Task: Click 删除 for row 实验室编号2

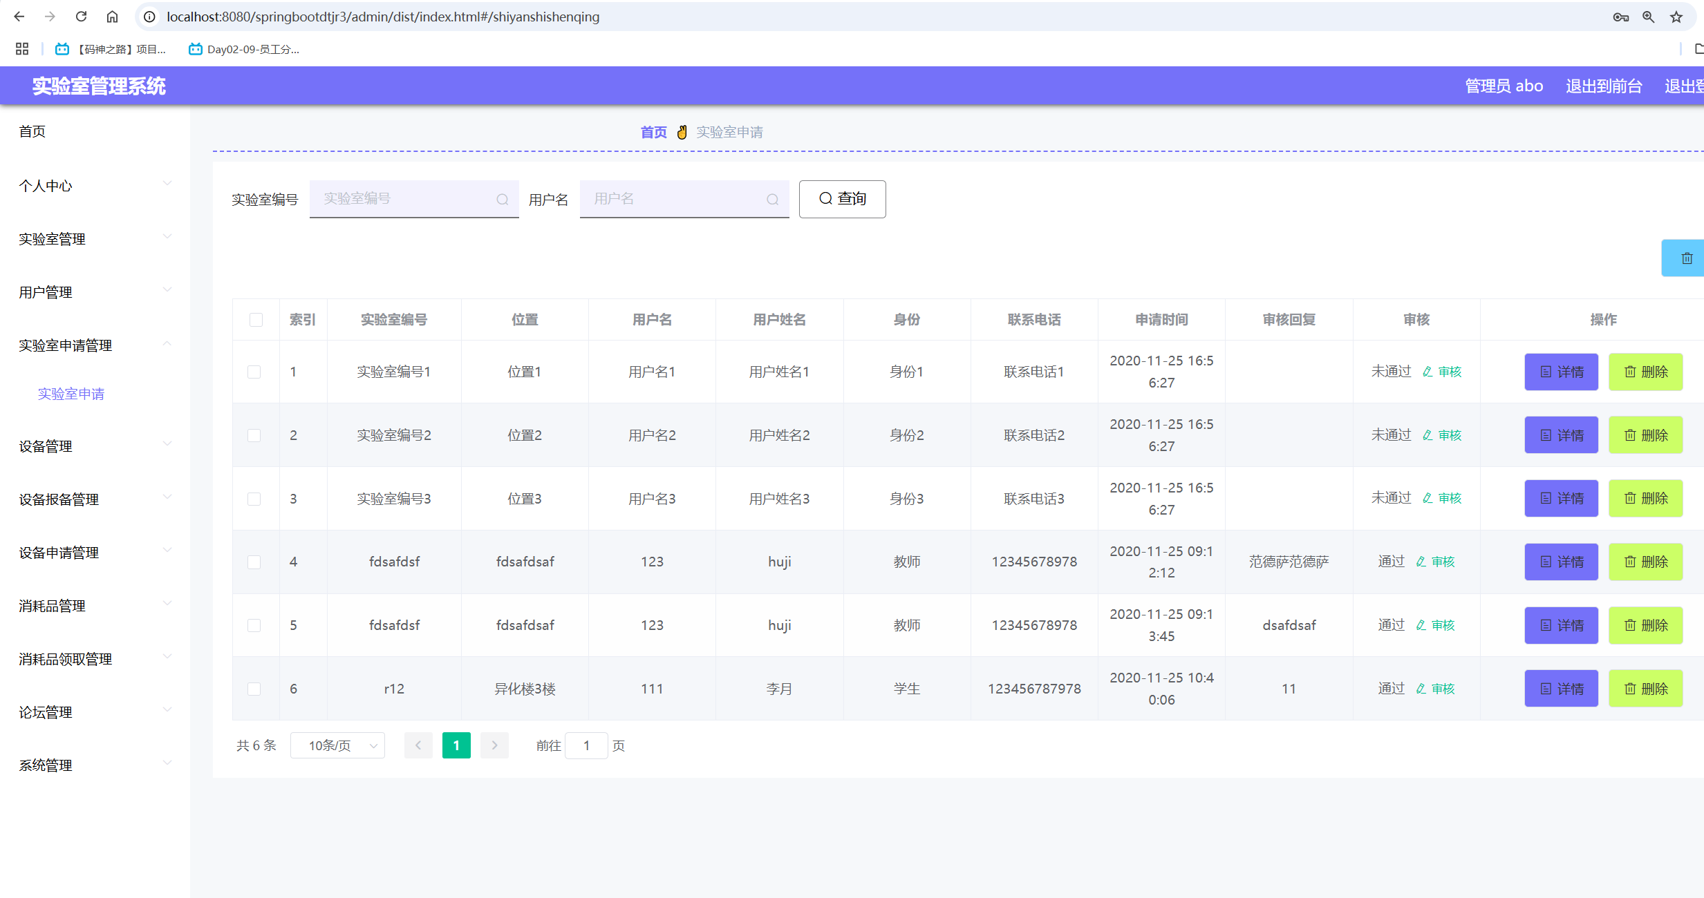Action: (x=1645, y=435)
